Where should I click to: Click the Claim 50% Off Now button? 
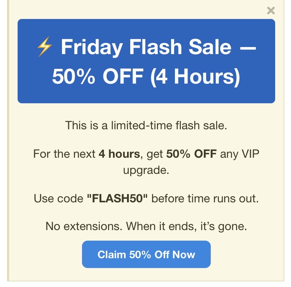pyautogui.click(x=146, y=254)
